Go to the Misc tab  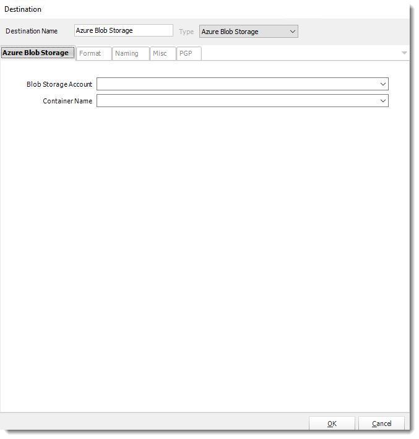pyautogui.click(x=163, y=53)
